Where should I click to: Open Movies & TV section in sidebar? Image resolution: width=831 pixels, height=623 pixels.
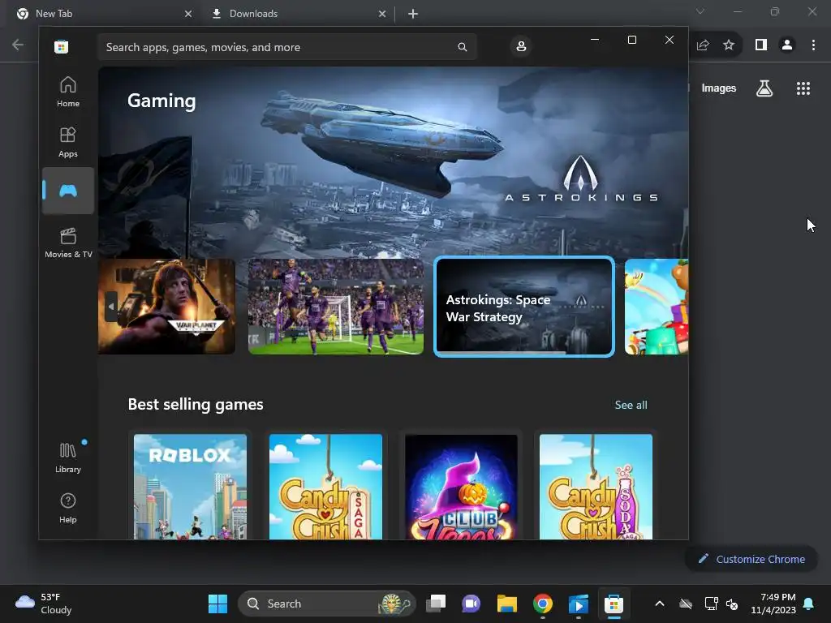point(68,243)
